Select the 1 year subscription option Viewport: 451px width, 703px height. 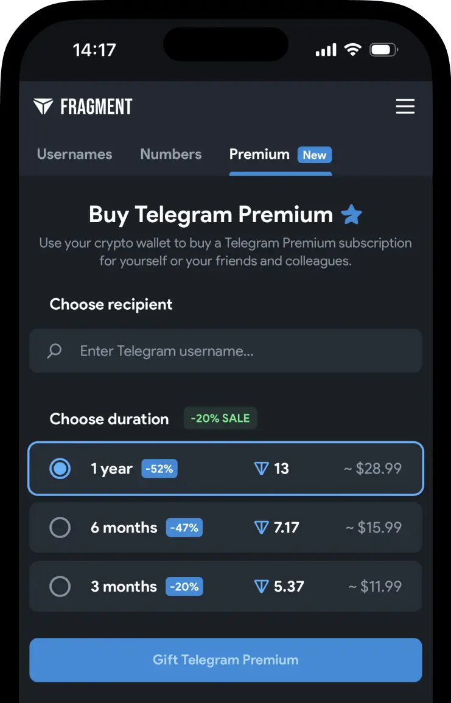pyautogui.click(x=60, y=469)
